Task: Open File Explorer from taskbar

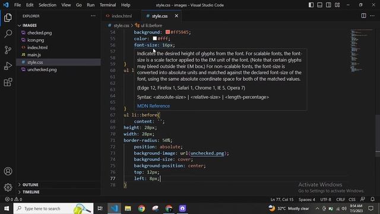Action: click(128, 209)
